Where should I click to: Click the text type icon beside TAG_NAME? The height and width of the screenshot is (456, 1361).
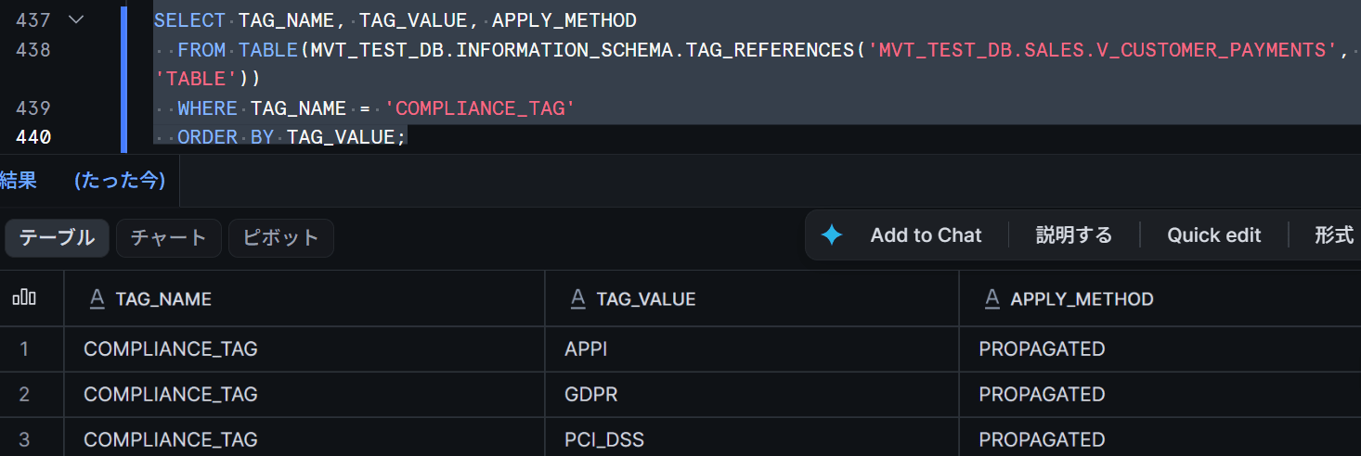point(96,298)
